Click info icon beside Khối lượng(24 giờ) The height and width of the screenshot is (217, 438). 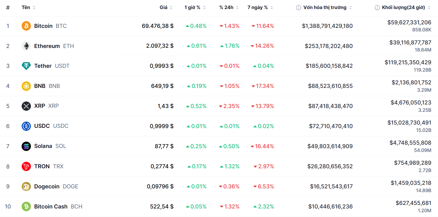point(377,8)
